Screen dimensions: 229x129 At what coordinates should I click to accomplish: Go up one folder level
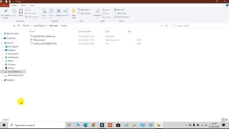click(14, 26)
